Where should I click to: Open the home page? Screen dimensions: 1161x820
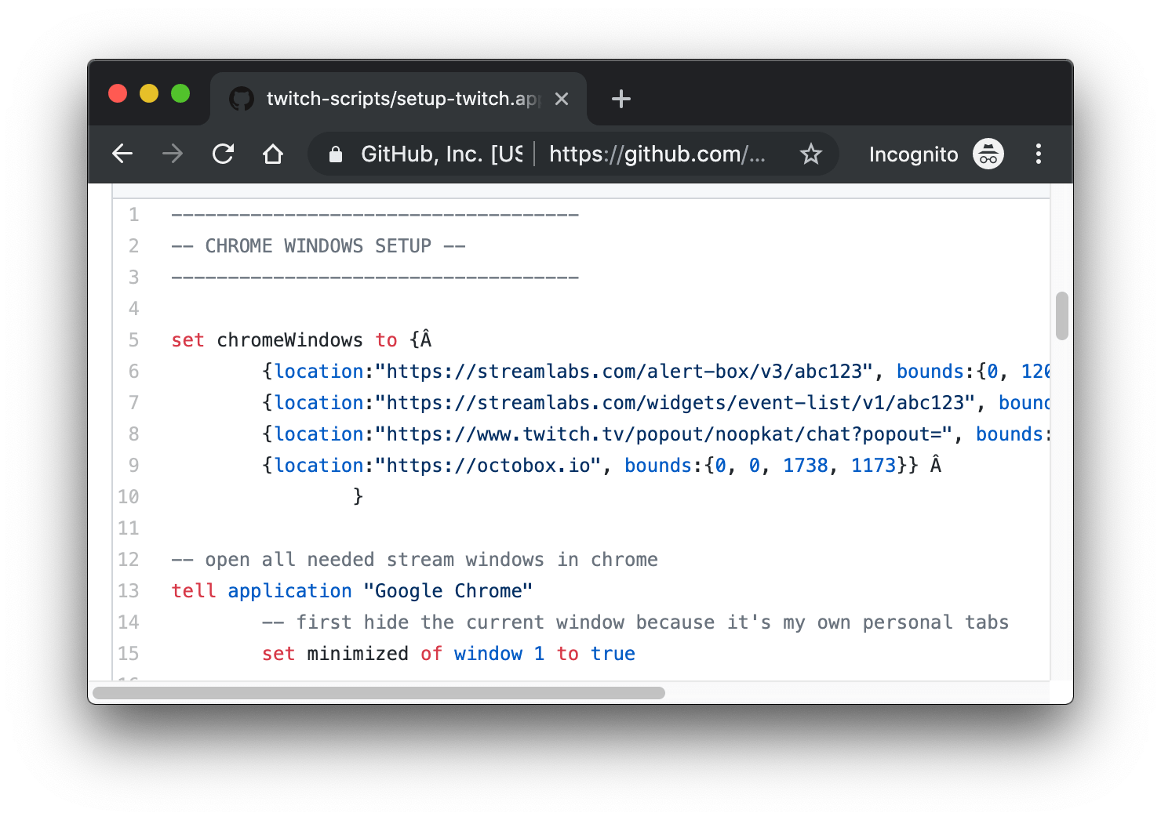(x=273, y=154)
